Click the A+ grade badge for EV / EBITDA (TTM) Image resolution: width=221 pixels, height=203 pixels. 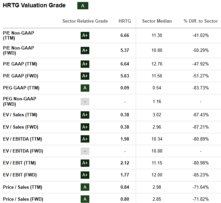(x=85, y=139)
